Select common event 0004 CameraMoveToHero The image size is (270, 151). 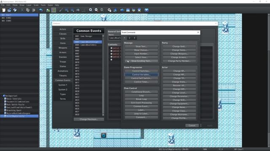coord(88,45)
